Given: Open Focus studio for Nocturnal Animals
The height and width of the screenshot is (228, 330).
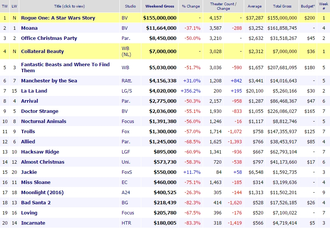Looking at the screenshot, I should click(128, 122).
